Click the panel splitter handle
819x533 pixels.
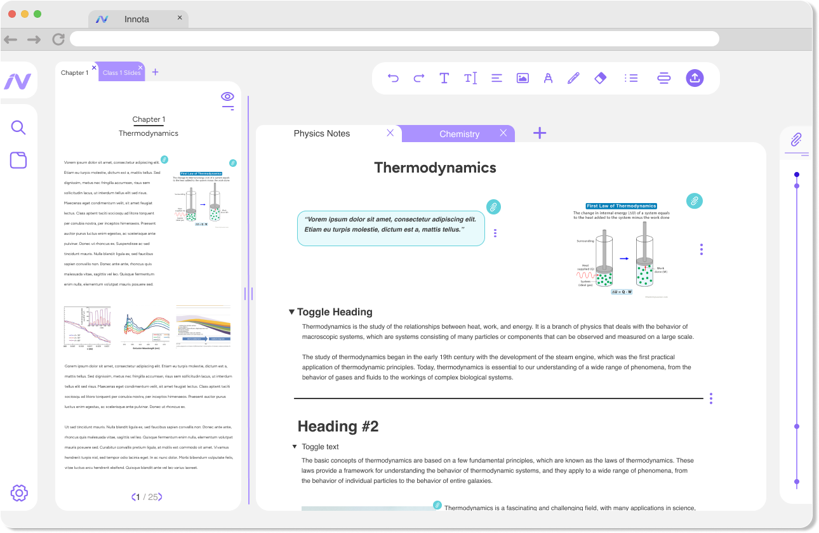coord(248,294)
